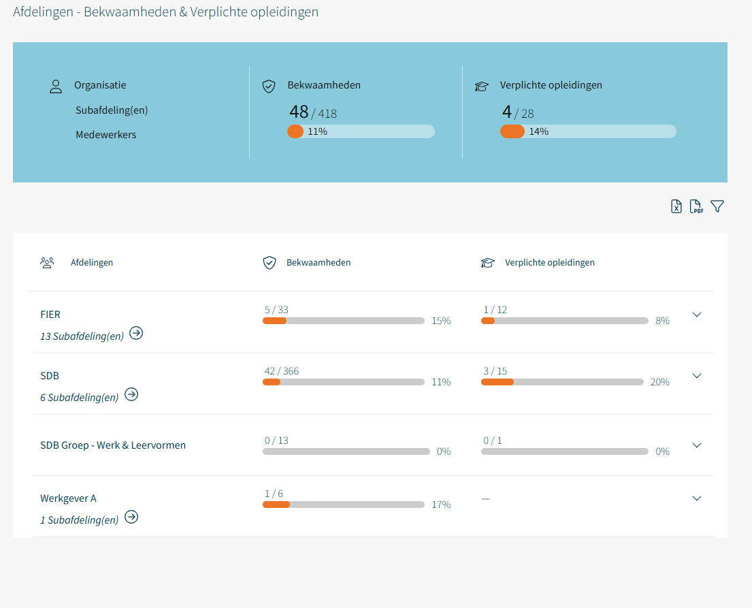752x608 pixels.
Task: Expand SDB Groep - Werk & Leervormen row
Action: 696,445
